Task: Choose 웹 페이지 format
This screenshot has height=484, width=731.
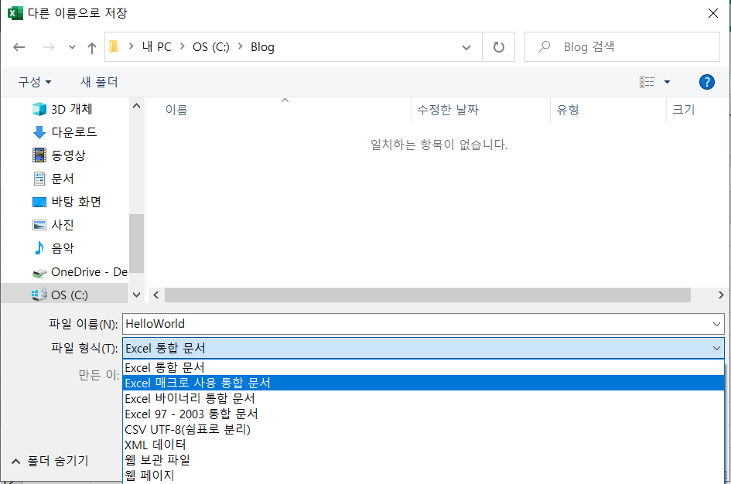Action: [423, 475]
